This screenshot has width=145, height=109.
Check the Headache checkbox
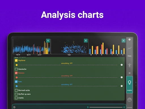(16, 69)
